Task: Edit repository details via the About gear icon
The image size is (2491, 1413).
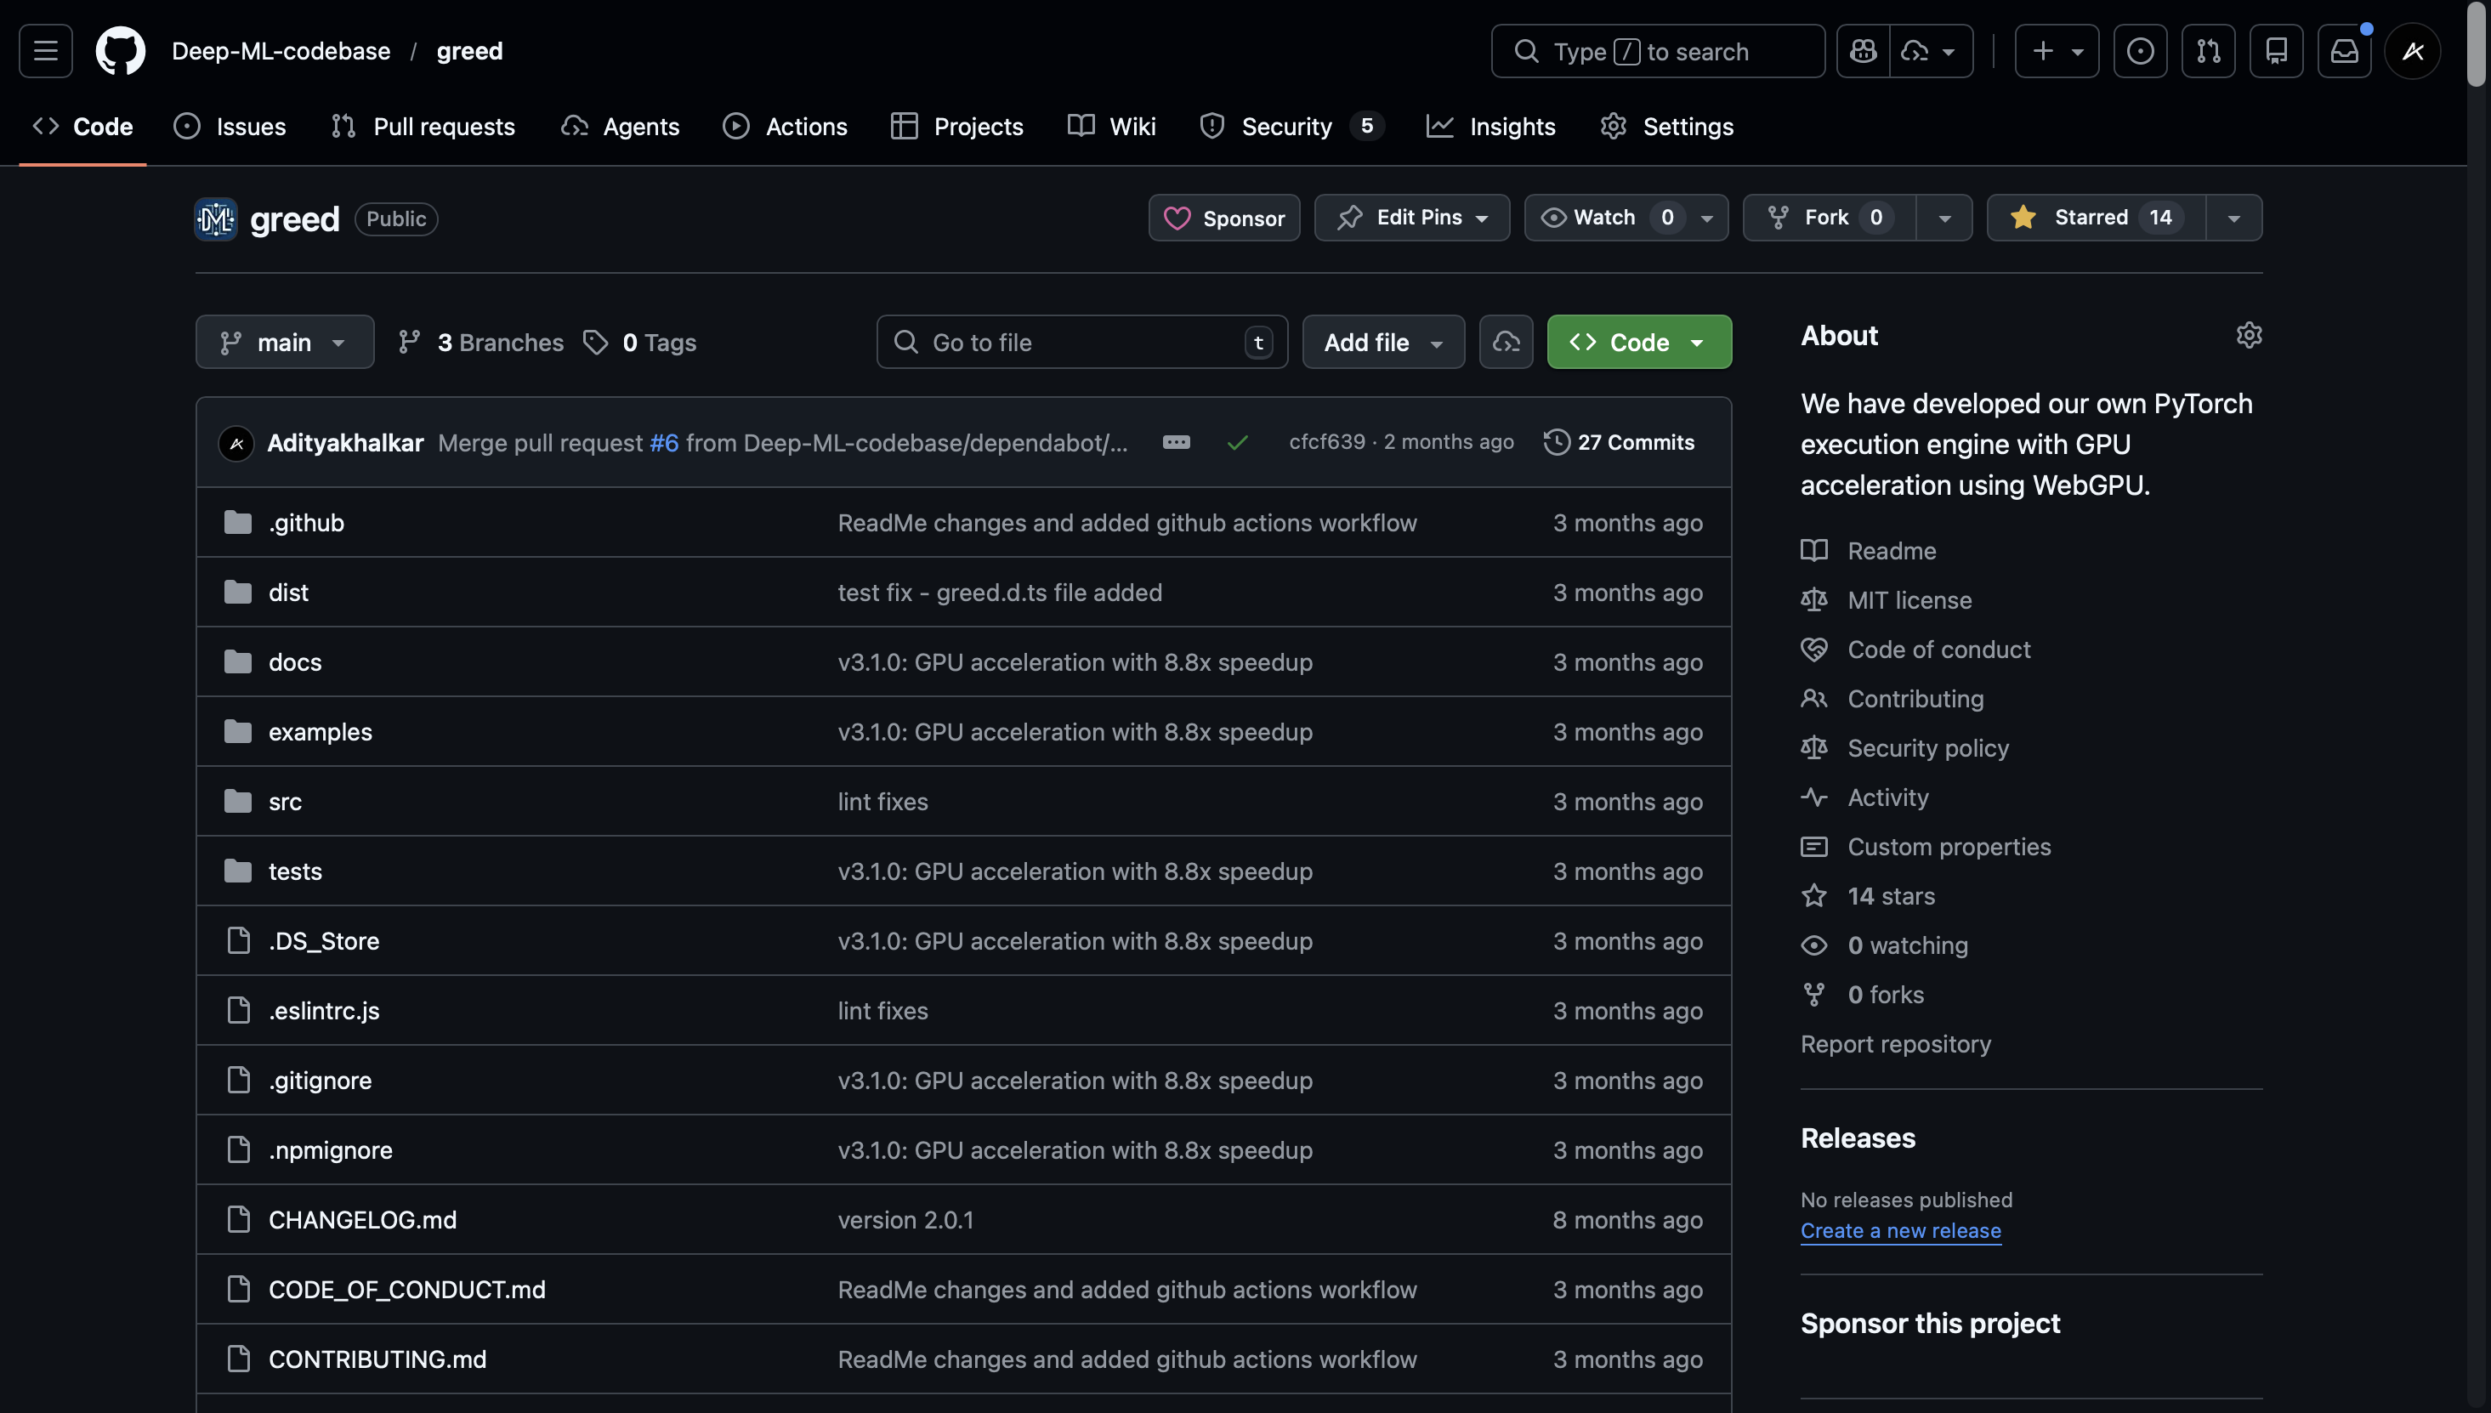Action: click(2250, 335)
